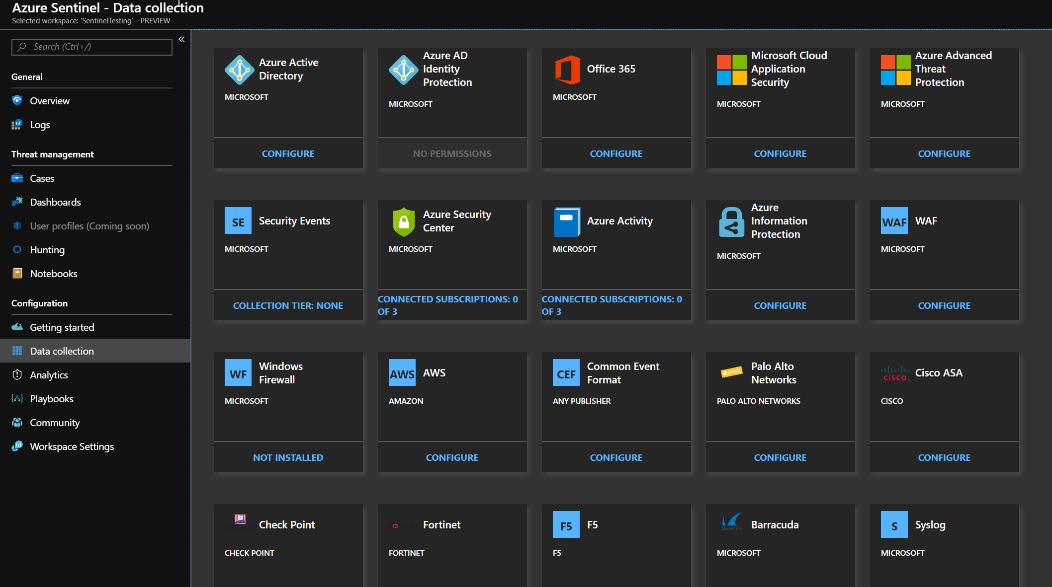Click the Configuration section heading
This screenshot has height=587, width=1052.
(x=40, y=303)
